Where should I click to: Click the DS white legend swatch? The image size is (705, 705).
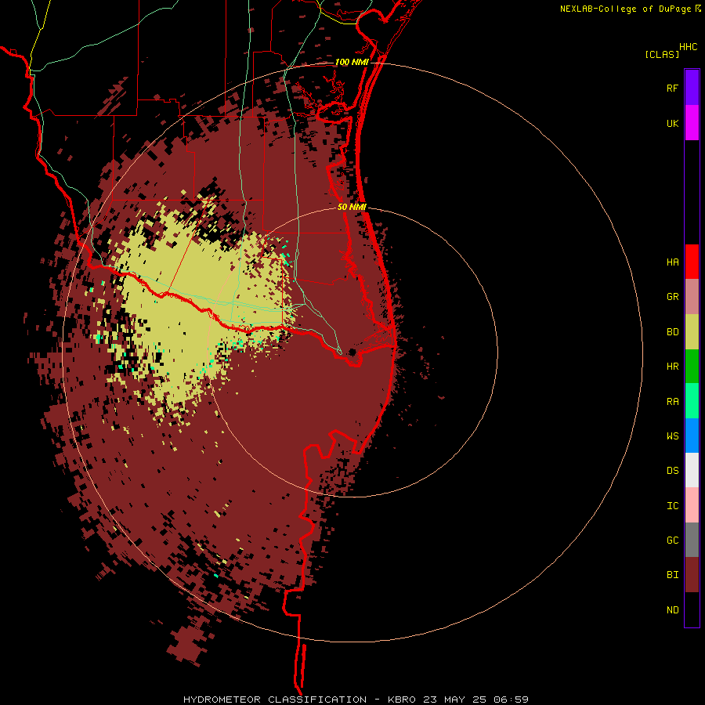click(692, 470)
